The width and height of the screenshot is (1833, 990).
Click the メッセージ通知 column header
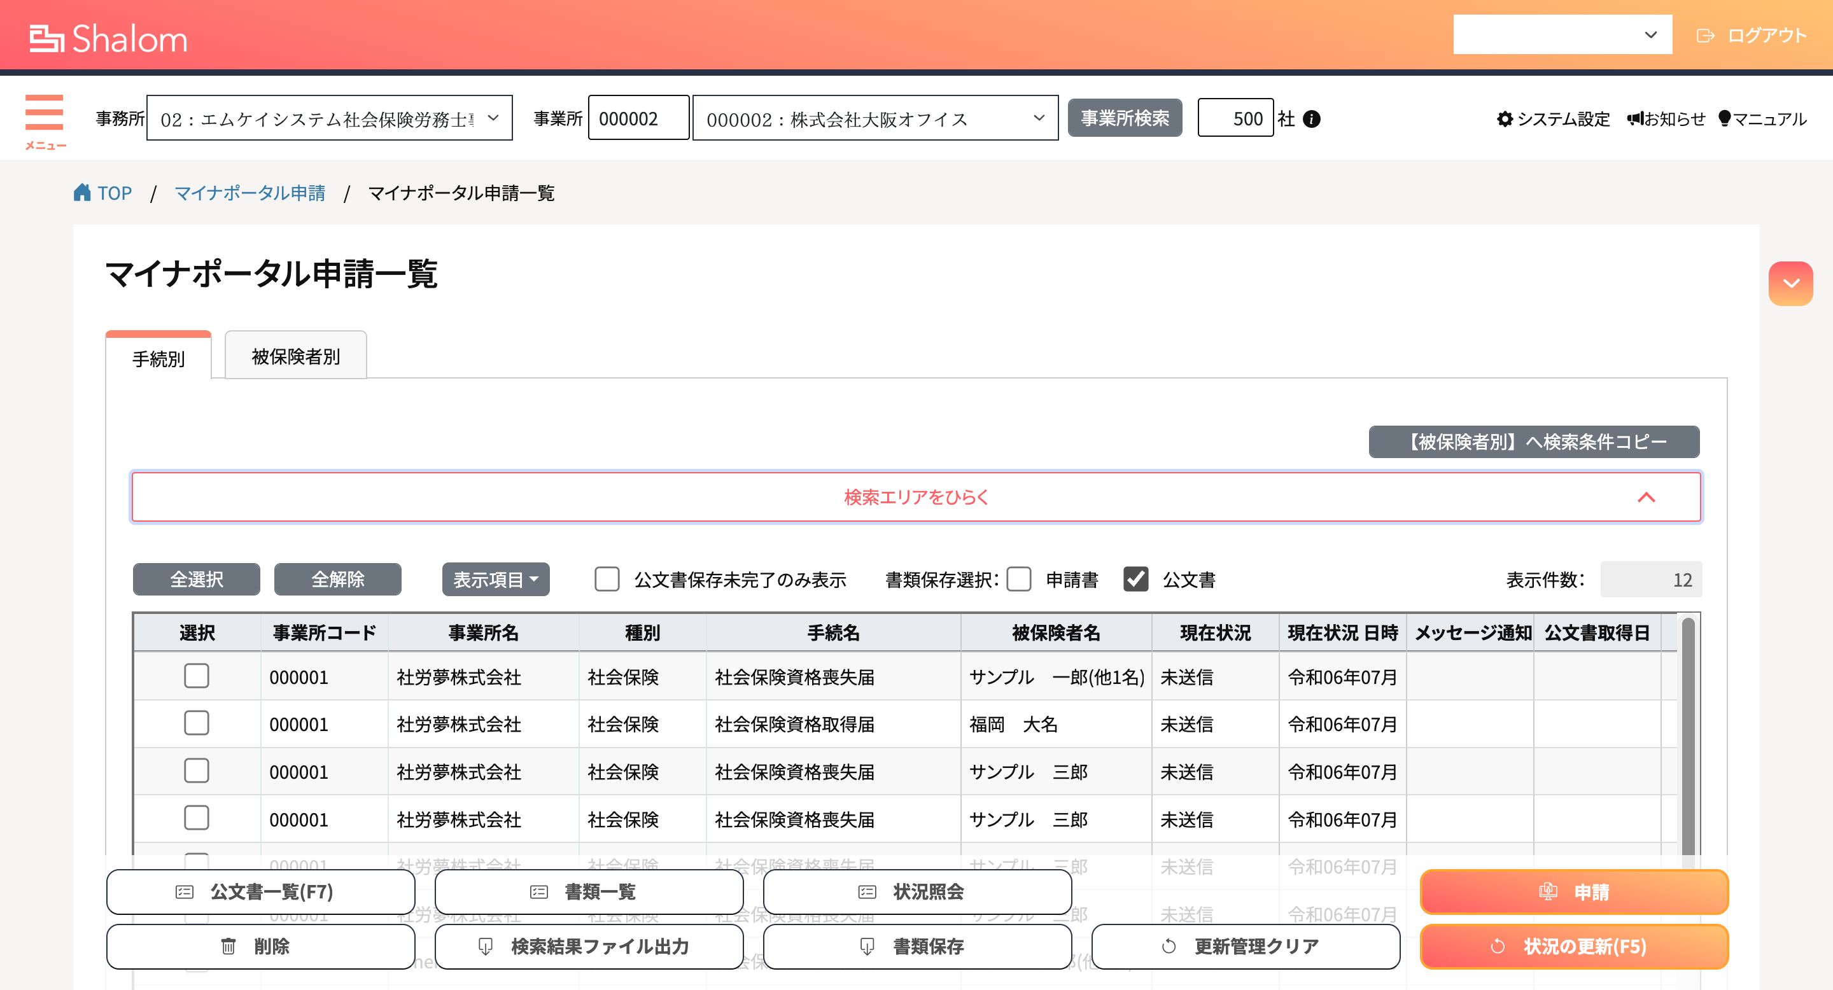(1470, 633)
